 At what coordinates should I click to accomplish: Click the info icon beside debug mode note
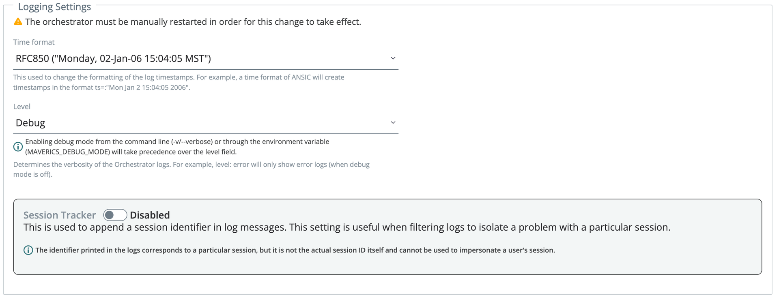(x=18, y=147)
